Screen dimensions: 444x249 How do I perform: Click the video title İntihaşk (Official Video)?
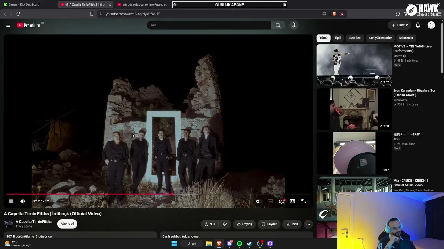[53, 214]
